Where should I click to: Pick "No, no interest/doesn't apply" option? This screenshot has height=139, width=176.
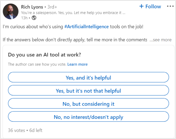(x=88, y=117)
